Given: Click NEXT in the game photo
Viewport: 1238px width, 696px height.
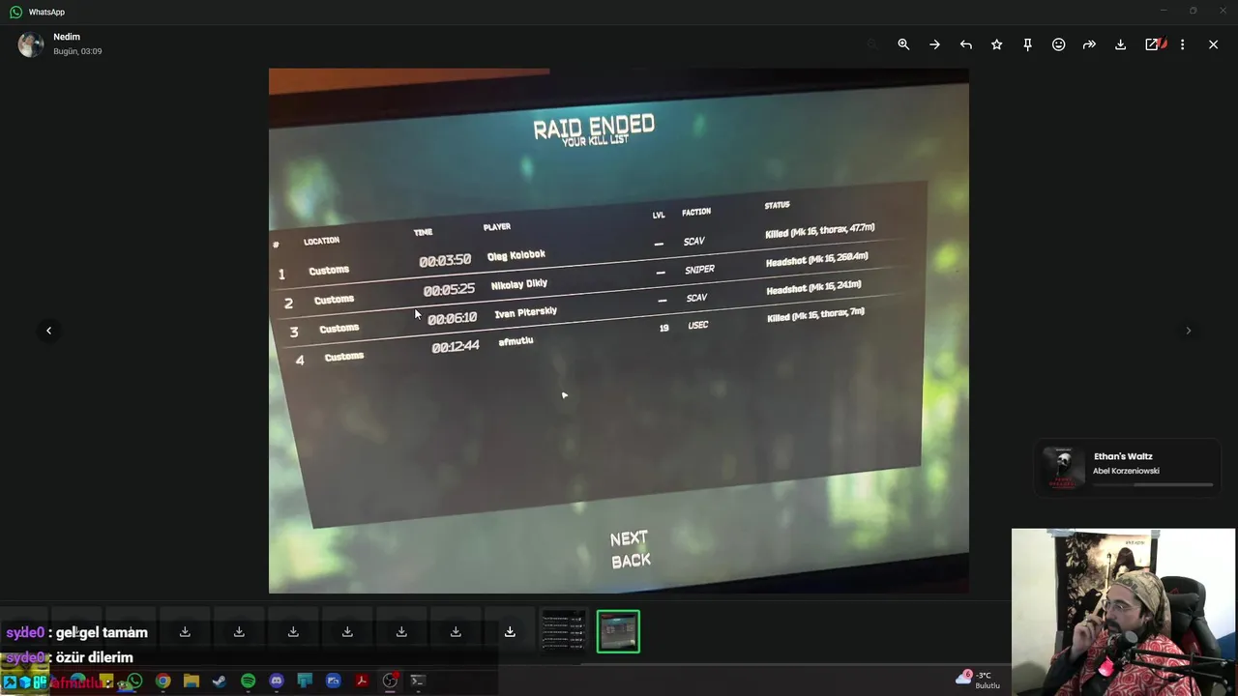Looking at the screenshot, I should pos(629,538).
